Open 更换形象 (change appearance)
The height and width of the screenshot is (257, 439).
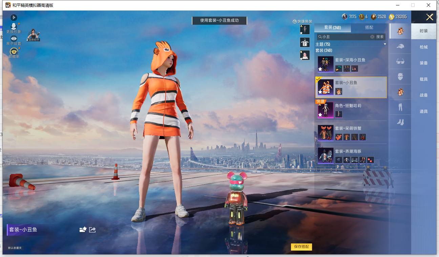coord(14,28)
